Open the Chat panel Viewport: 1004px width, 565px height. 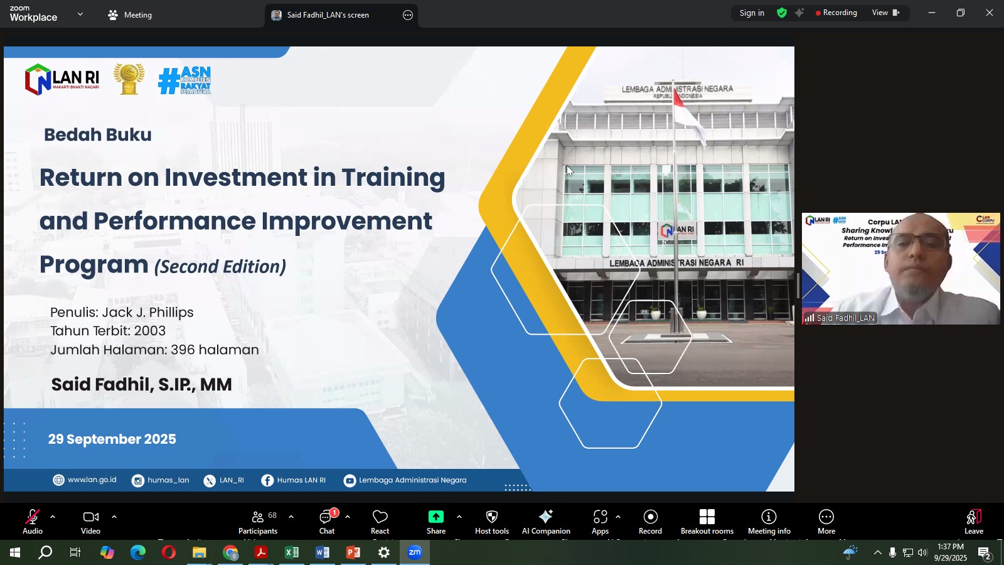(327, 521)
